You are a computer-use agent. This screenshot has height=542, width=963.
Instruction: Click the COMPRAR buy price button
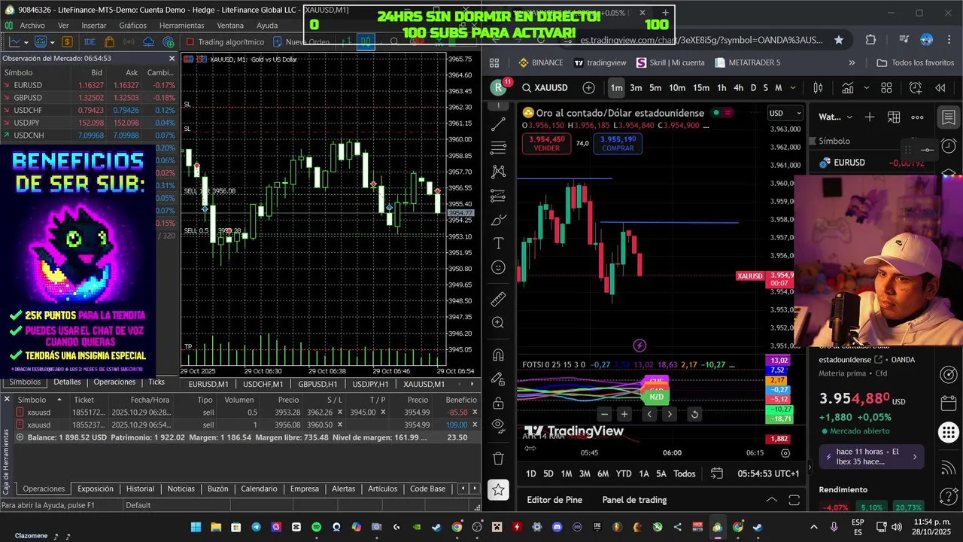pos(618,143)
